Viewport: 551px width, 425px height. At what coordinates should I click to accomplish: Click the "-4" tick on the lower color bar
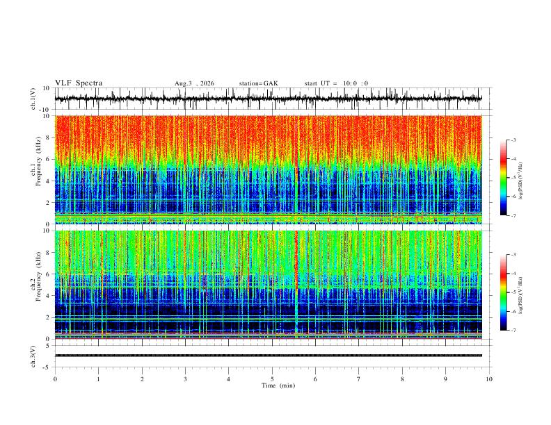click(513, 274)
